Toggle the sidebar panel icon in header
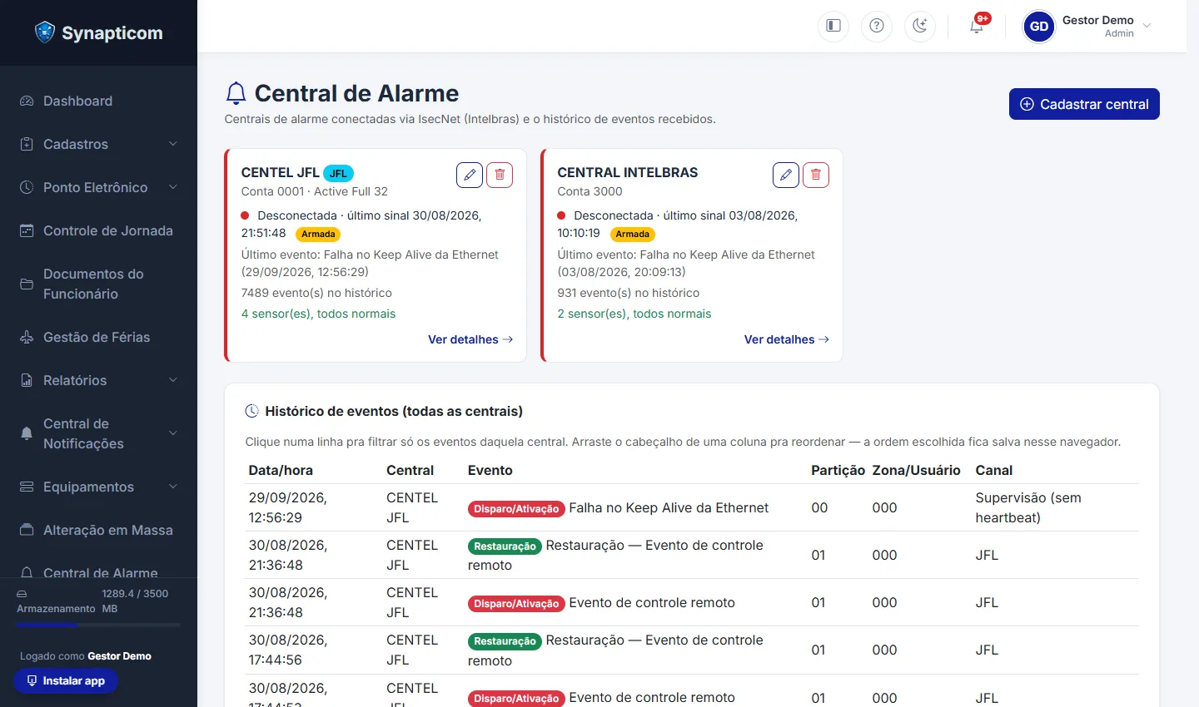The width and height of the screenshot is (1199, 707). [833, 26]
